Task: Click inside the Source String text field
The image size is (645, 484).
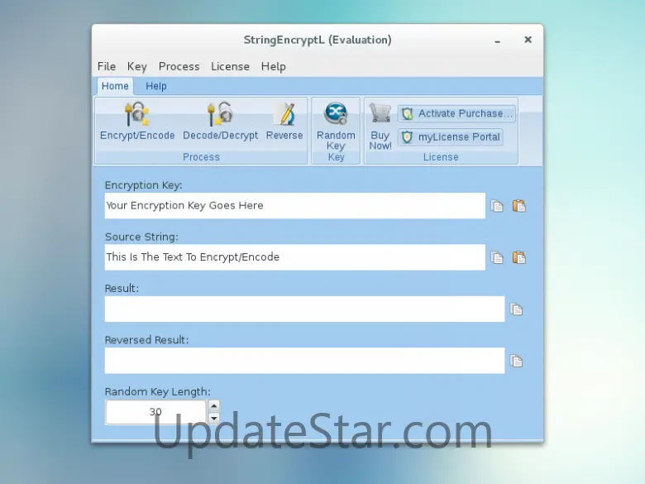Action: [x=295, y=257]
